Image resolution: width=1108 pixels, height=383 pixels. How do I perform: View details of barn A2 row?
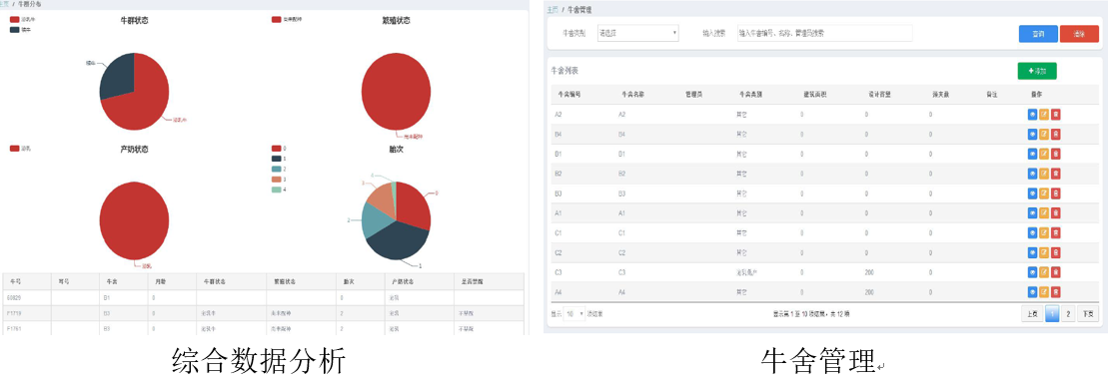coord(1032,115)
